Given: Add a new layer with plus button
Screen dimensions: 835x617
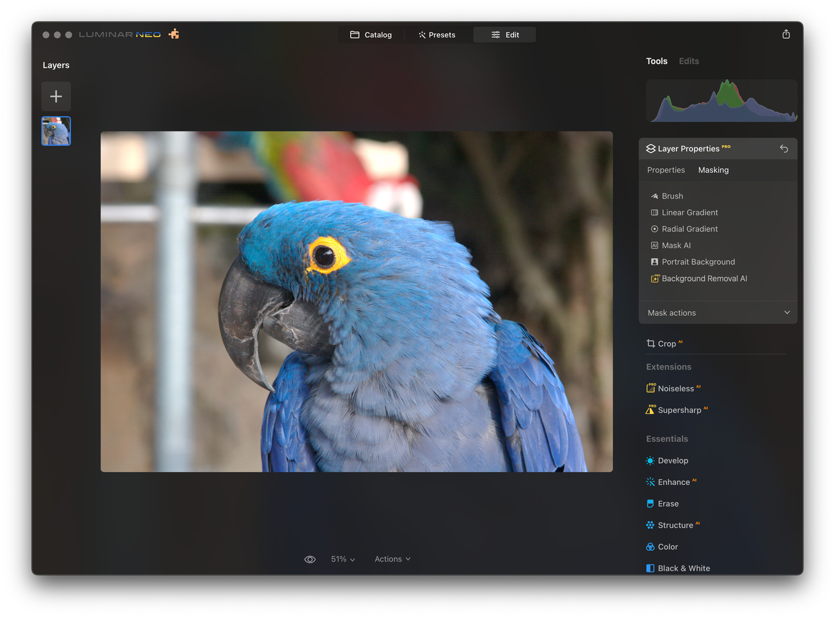Looking at the screenshot, I should (56, 96).
